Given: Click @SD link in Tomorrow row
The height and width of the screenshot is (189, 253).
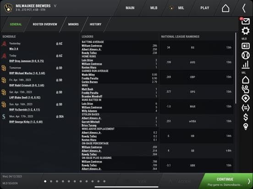Looking at the screenshot, I should (x=59, y=68).
